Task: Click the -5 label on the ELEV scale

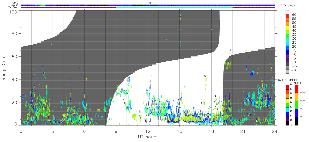Action: (295, 66)
